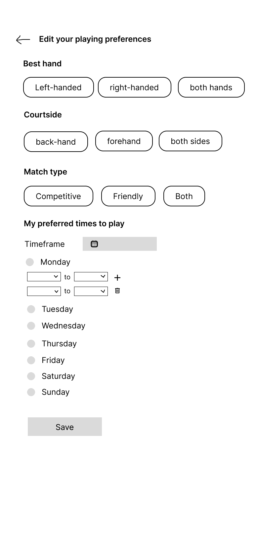Choose Competitive match type

tap(59, 196)
